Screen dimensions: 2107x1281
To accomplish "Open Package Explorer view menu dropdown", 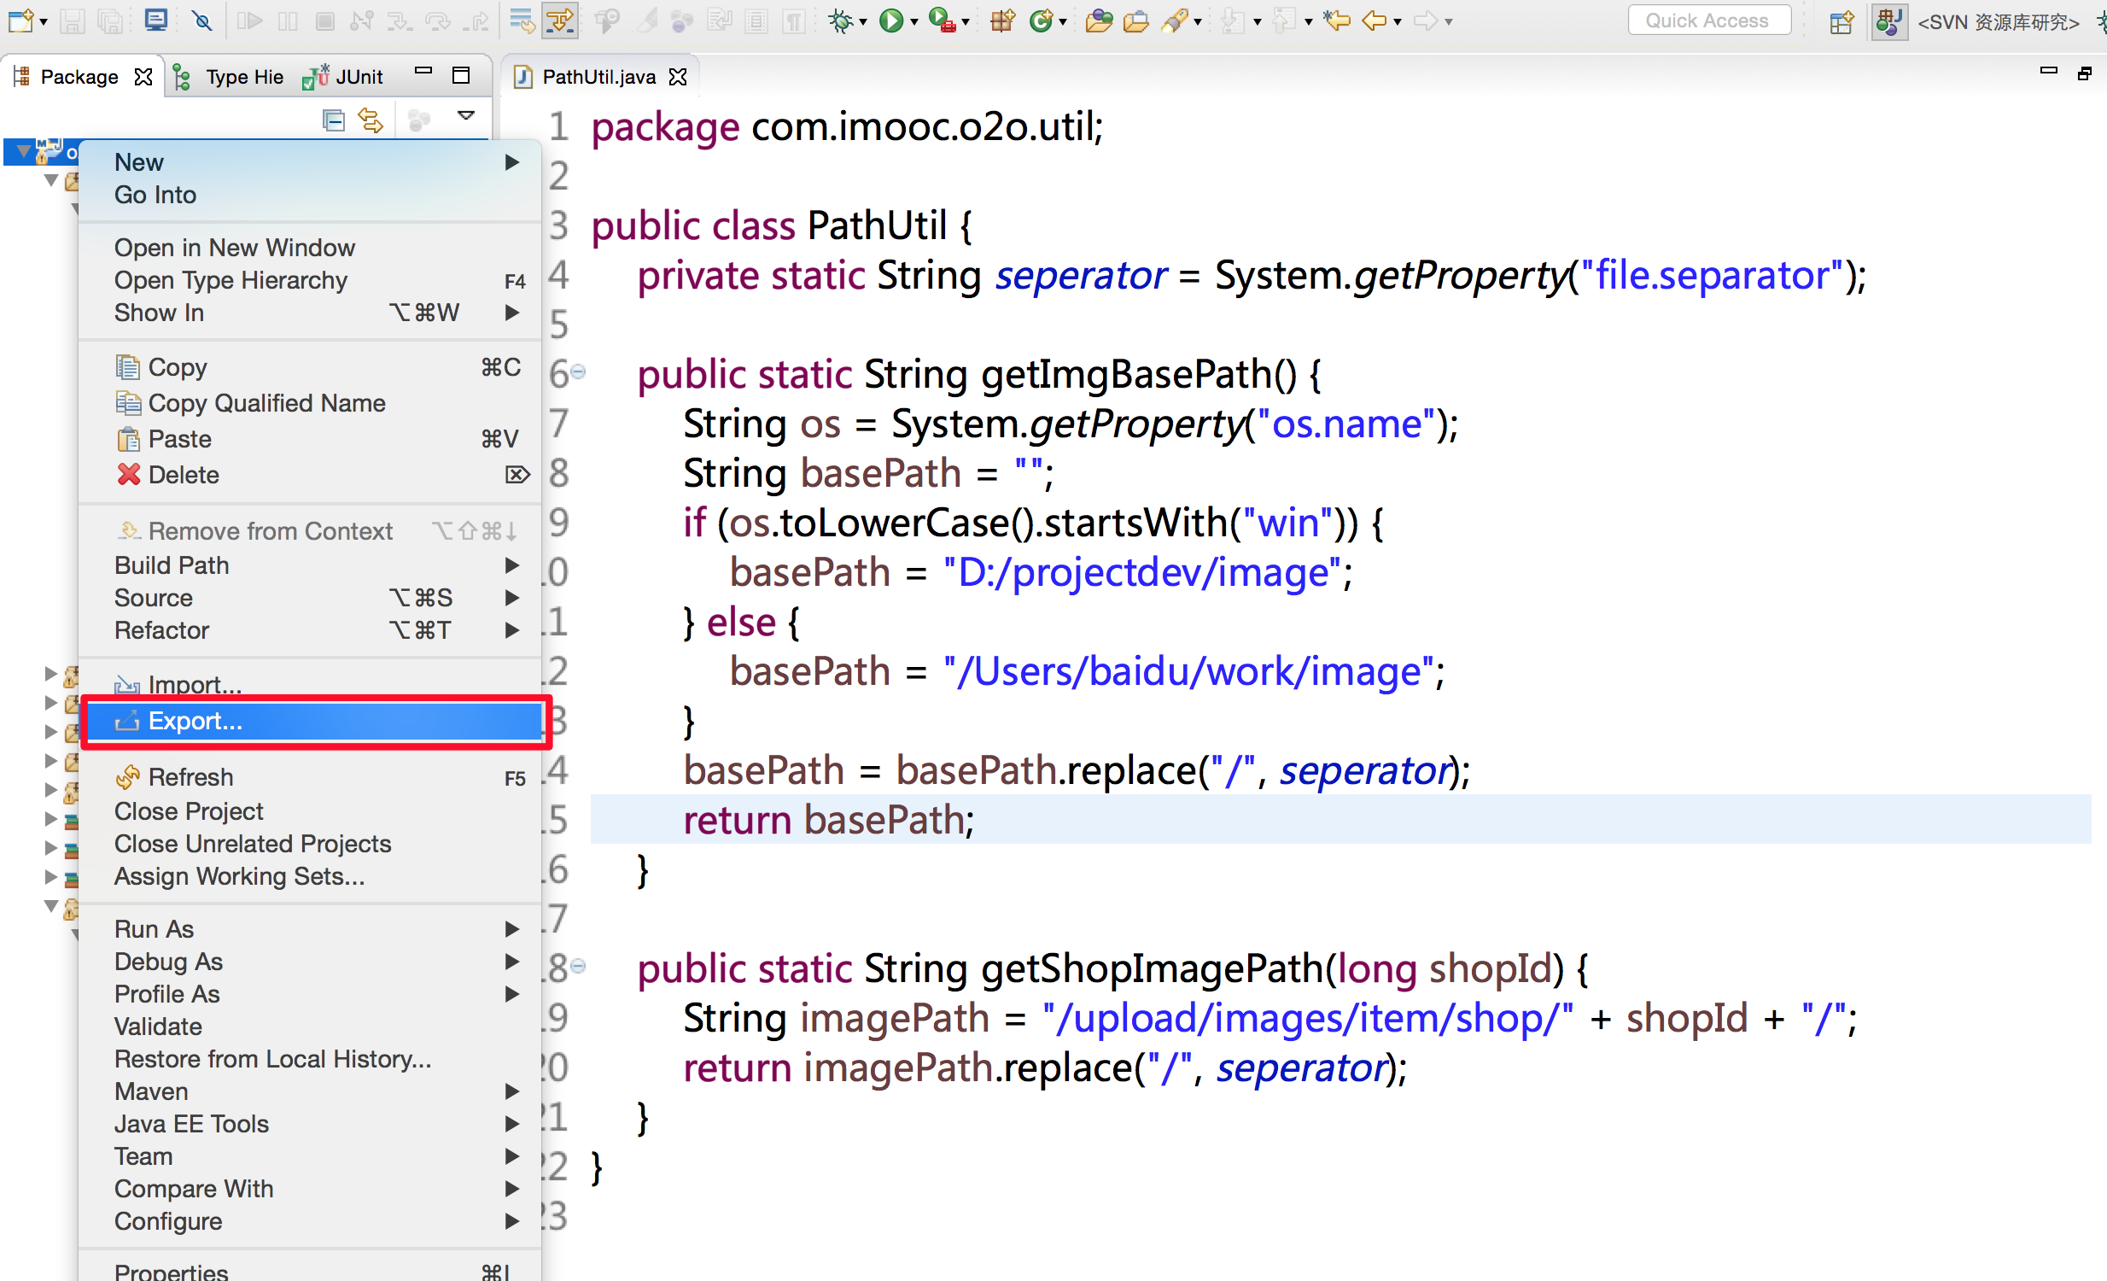I will 466,116.
